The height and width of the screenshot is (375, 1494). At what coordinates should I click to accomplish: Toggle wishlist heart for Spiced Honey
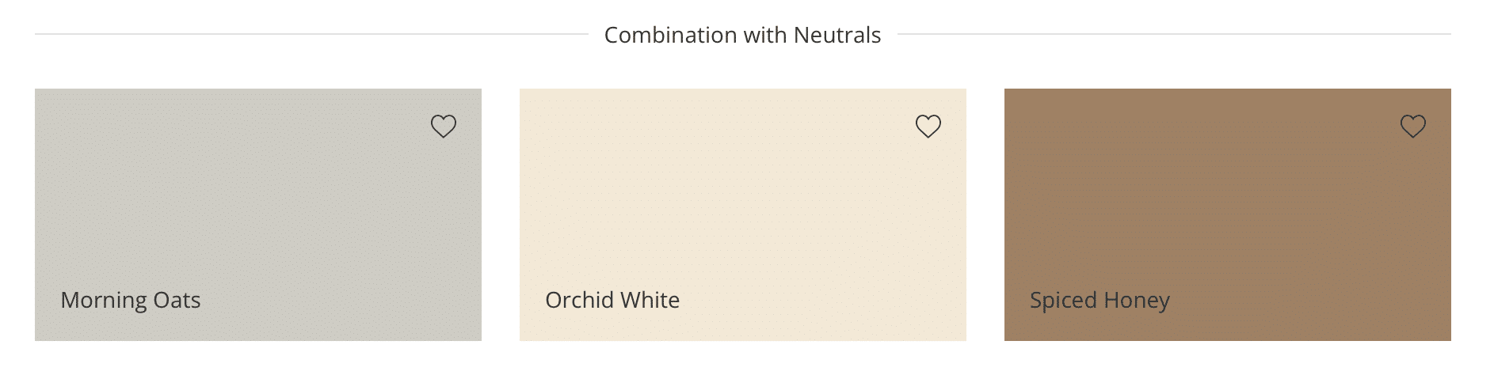pos(1413,127)
